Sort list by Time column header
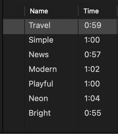 (x=91, y=11)
